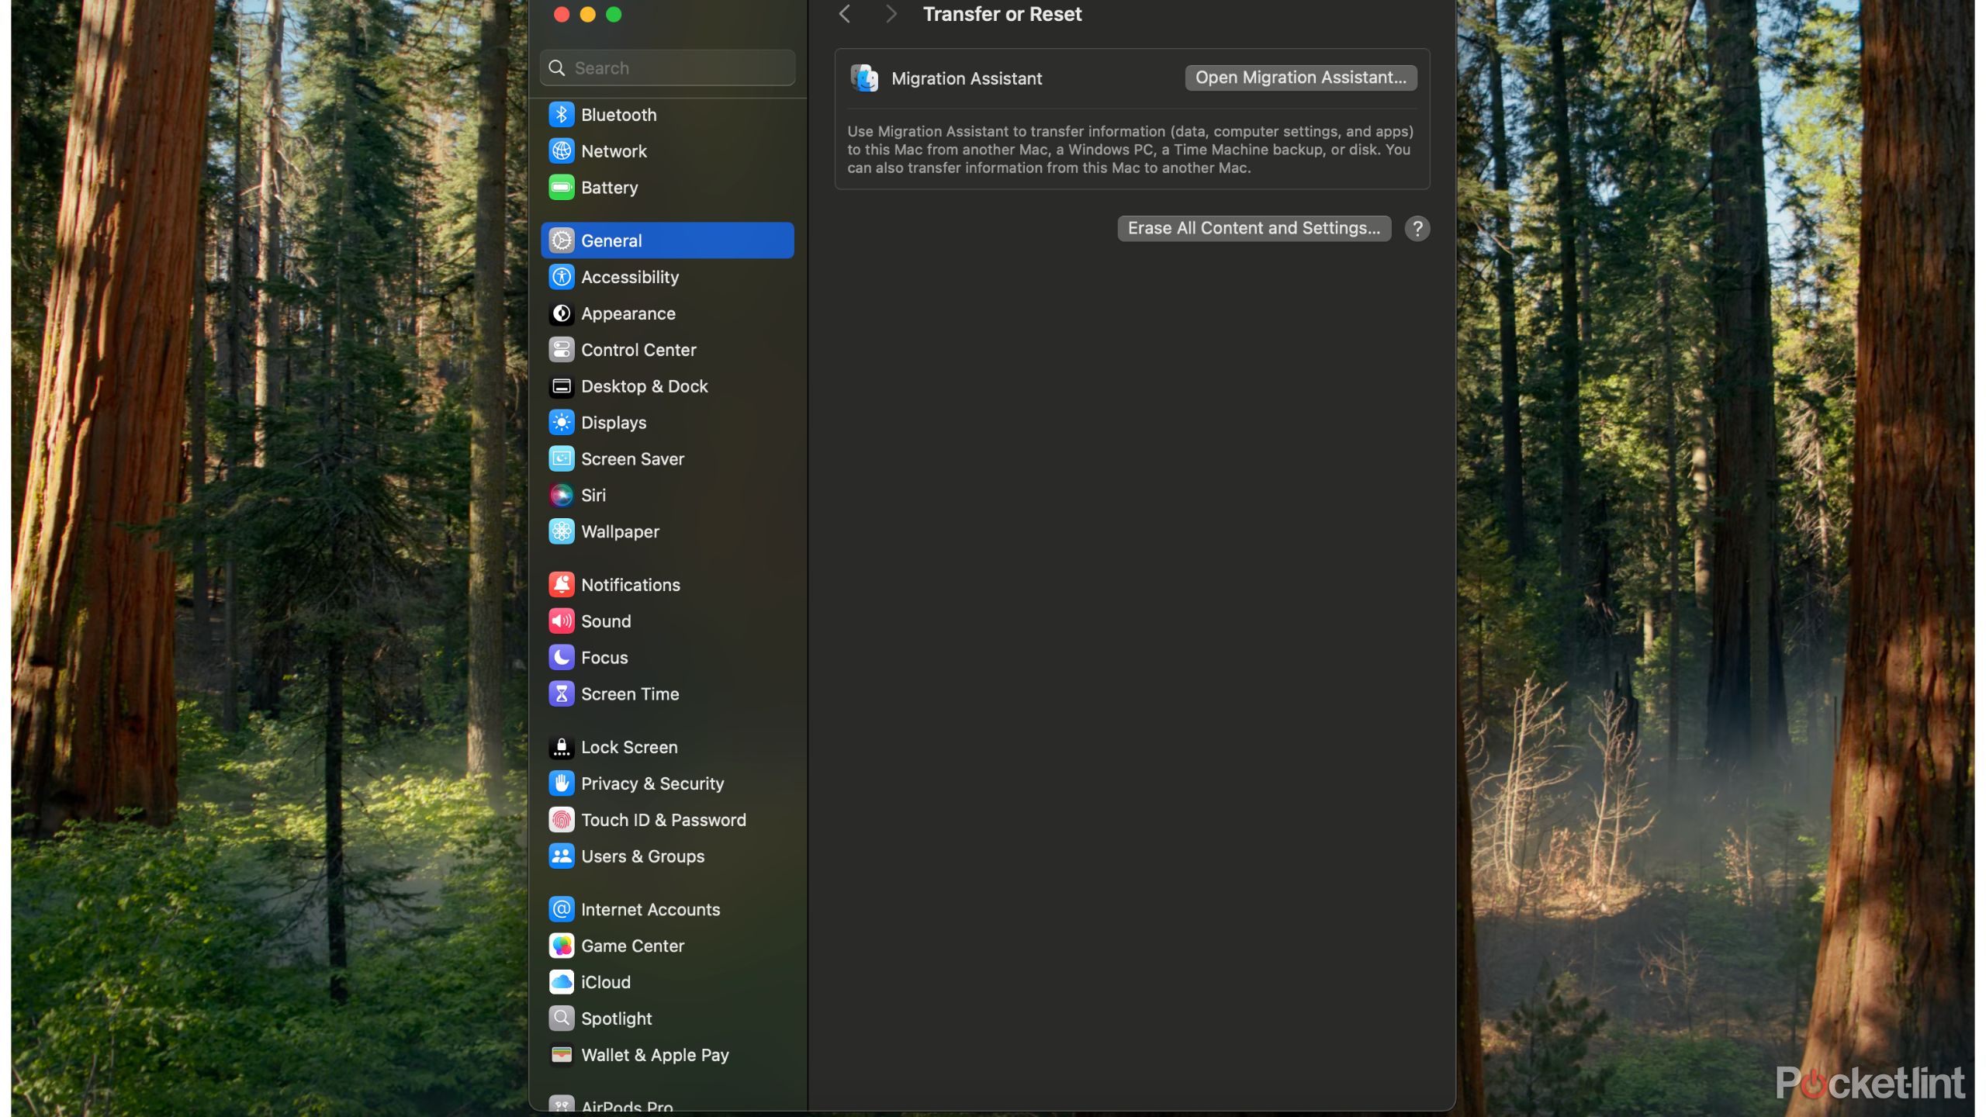Open the Spotlight label in the sidebar
Image resolution: width=1986 pixels, height=1117 pixels.
pyautogui.click(x=617, y=1018)
